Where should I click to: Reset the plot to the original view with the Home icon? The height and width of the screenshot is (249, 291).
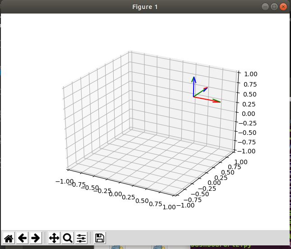[9, 238]
